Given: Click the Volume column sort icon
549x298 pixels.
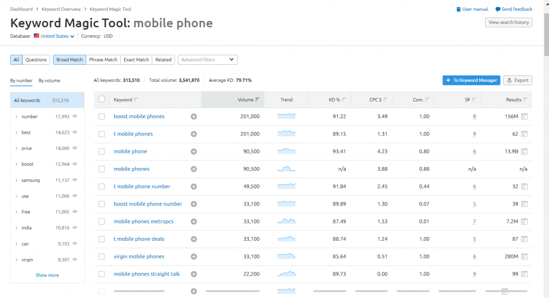Looking at the screenshot, I should pyautogui.click(x=257, y=100).
